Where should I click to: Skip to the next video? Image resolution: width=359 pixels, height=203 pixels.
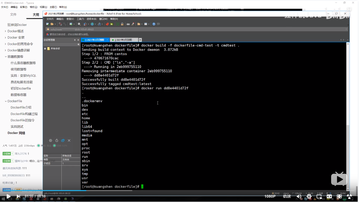(18, 196)
